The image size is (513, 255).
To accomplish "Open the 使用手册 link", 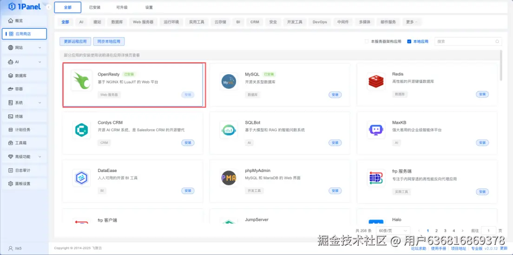I will coord(438,249).
